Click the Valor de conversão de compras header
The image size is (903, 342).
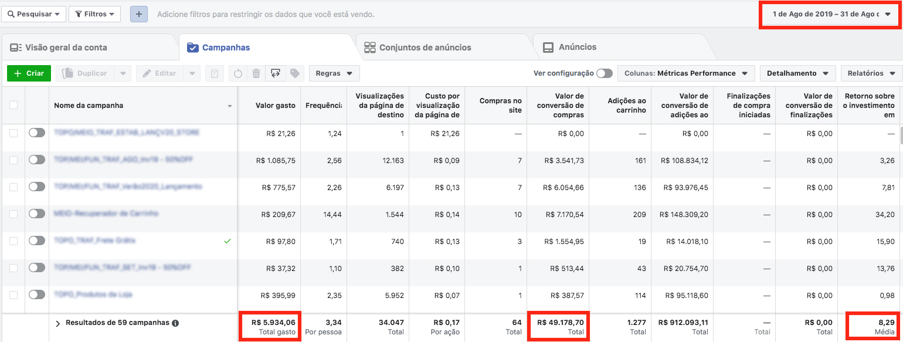click(558, 105)
